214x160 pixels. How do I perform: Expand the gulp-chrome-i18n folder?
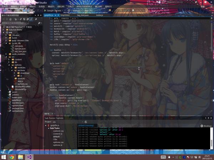click(6, 41)
